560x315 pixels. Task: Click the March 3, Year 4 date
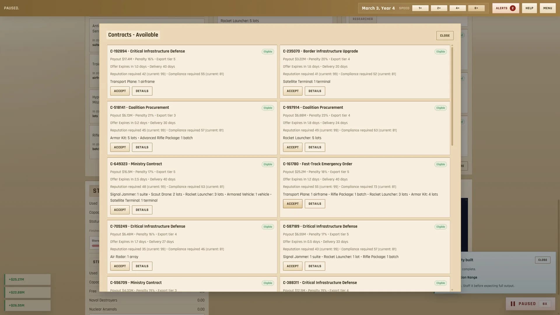[x=378, y=8]
